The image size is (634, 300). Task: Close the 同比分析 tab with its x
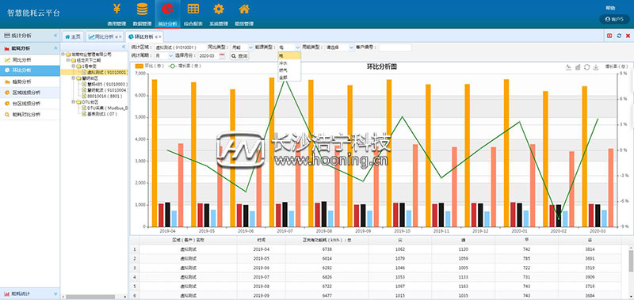pyautogui.click(x=120, y=36)
